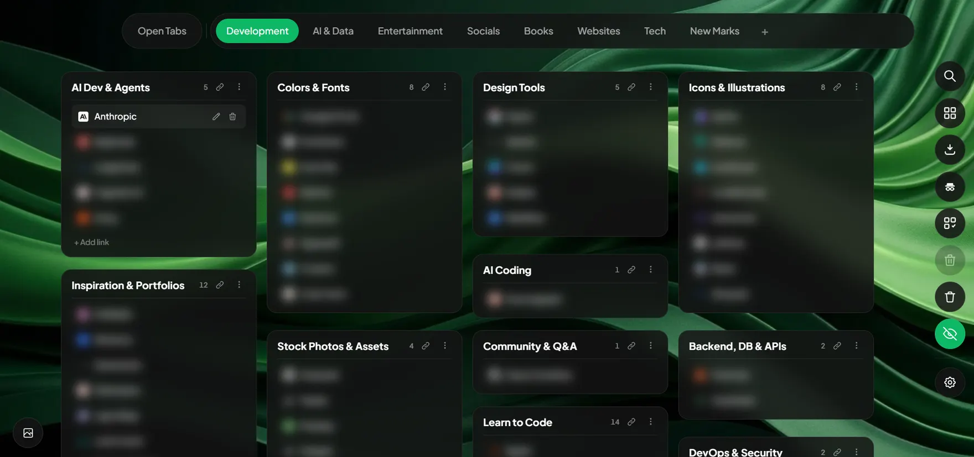Click the link icon on Community & Q&A
This screenshot has height=457, width=974.
[x=631, y=346]
